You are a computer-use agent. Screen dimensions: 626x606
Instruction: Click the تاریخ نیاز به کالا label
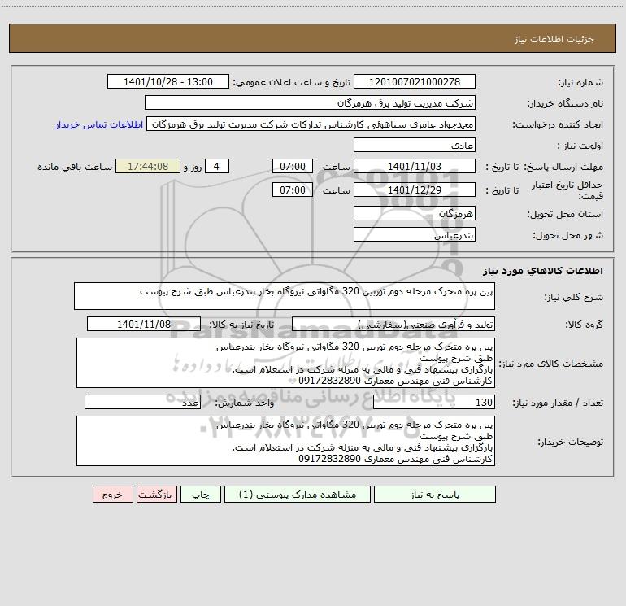pyautogui.click(x=242, y=325)
